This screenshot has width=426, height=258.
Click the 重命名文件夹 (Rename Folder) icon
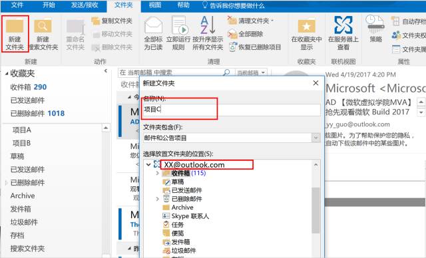point(75,34)
